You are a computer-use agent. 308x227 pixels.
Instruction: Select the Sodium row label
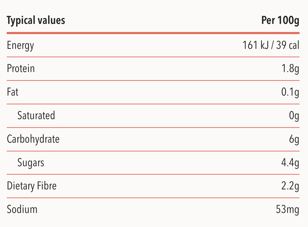[22, 209]
